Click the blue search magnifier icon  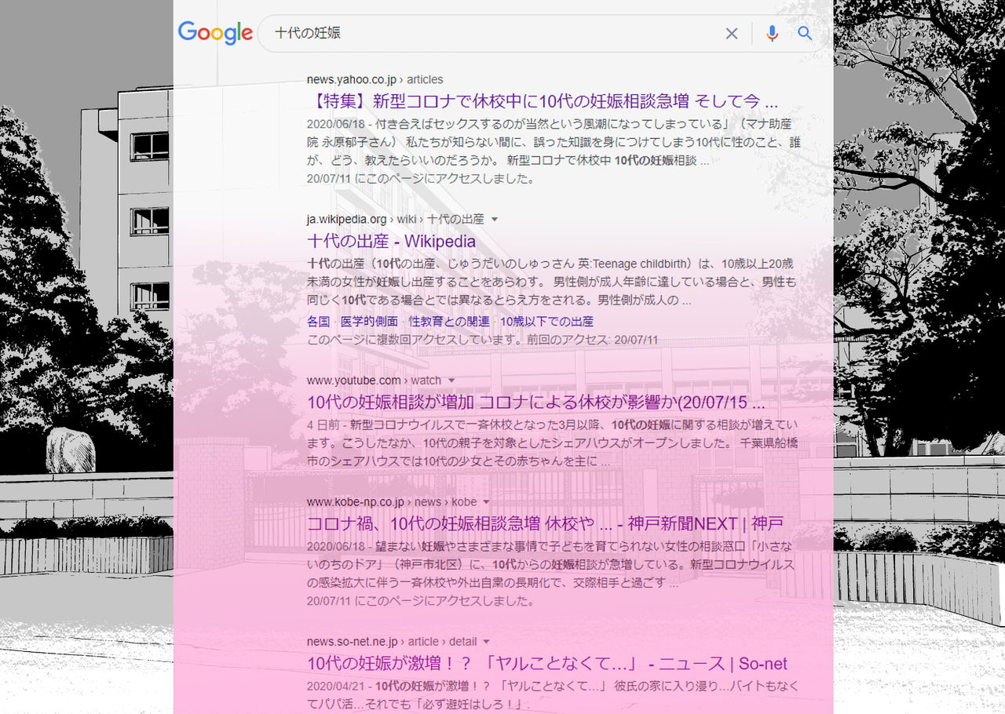point(805,34)
